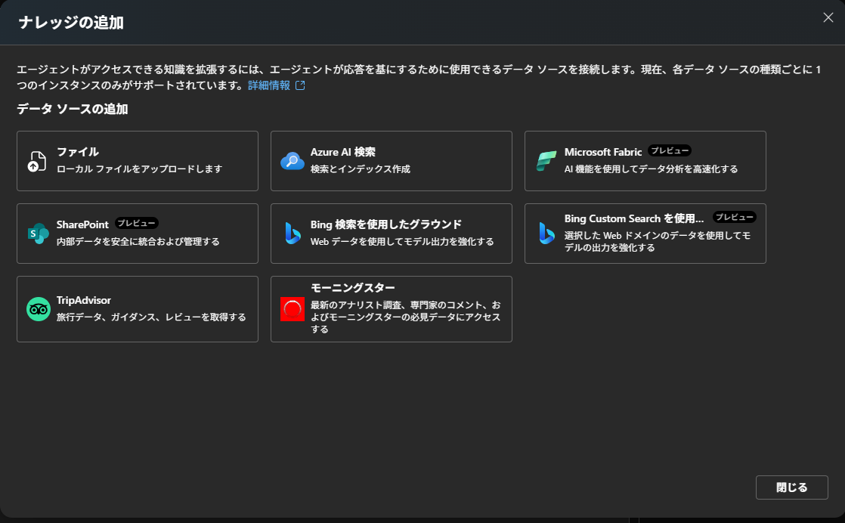Choose the SharePoint title
The image size is (845, 523).
(x=82, y=224)
